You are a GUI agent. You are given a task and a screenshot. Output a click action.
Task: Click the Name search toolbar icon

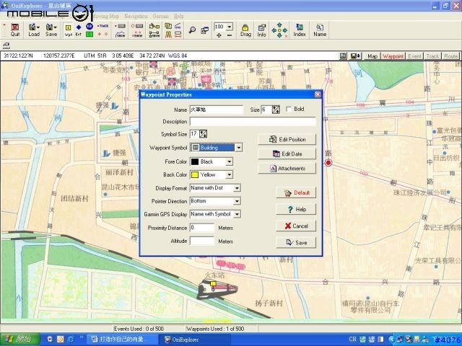coord(320,30)
